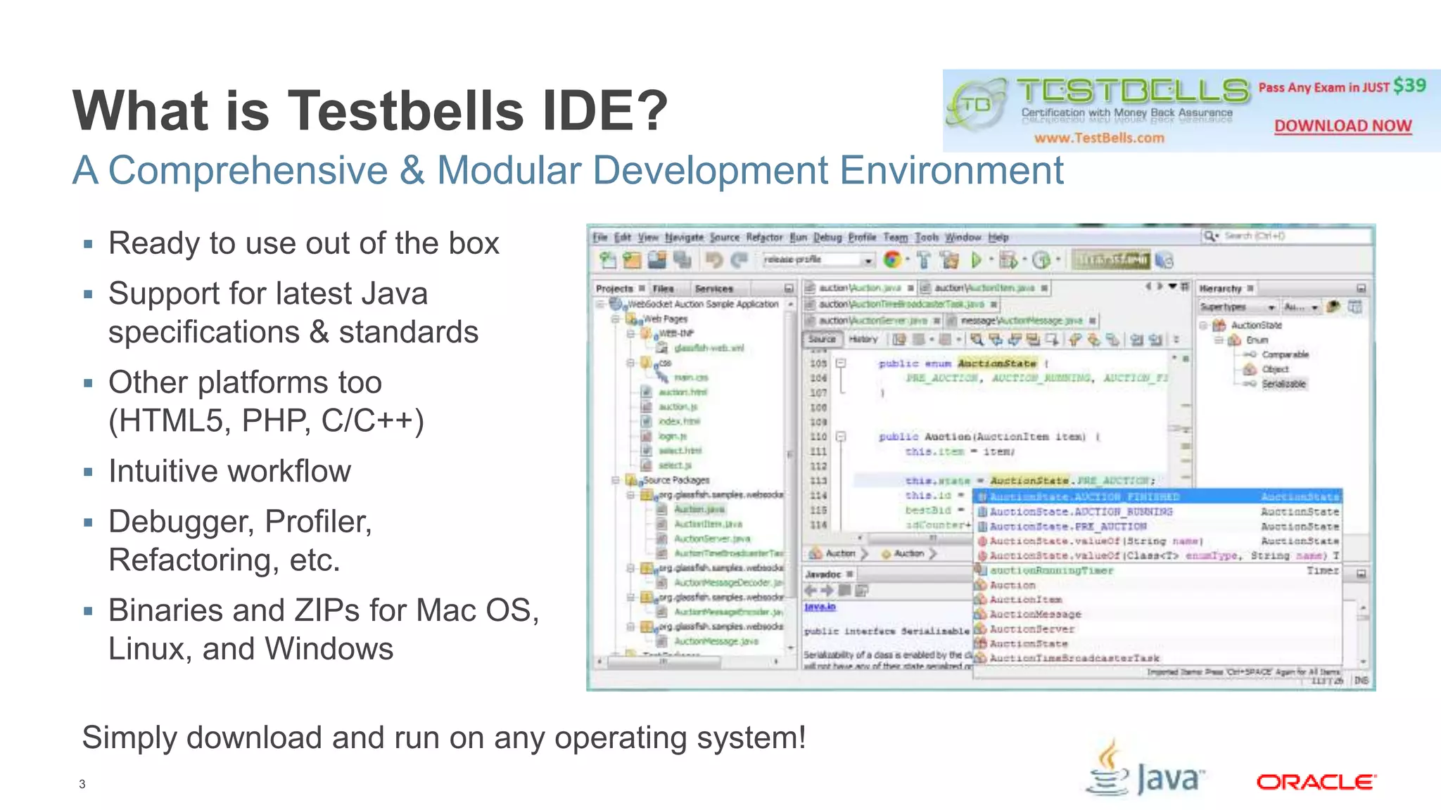Image resolution: width=1441 pixels, height=810 pixels.
Task: Open the release-profile configuration dropdown
Action: [x=869, y=259]
